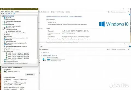Select Устройства HID (Human Interface Devices) row
The height and width of the screenshot is (98, 131).
(x=17, y=63)
